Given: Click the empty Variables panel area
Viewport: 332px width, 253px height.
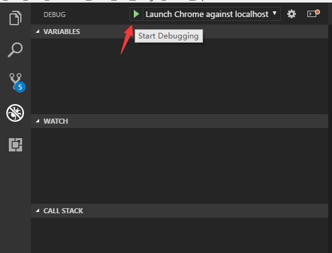Looking at the screenshot, I should click(x=179, y=76).
